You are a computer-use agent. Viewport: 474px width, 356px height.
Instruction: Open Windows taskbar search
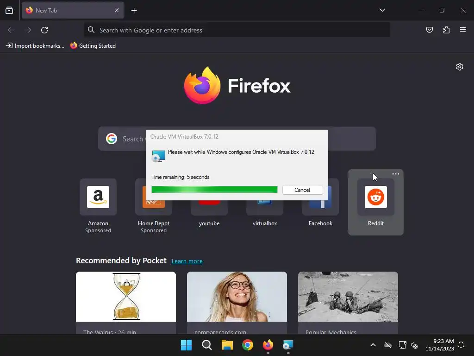point(207,345)
